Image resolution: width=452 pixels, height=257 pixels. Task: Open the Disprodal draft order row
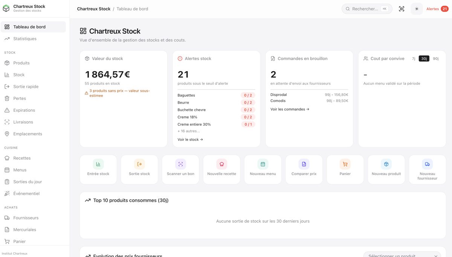(309, 95)
